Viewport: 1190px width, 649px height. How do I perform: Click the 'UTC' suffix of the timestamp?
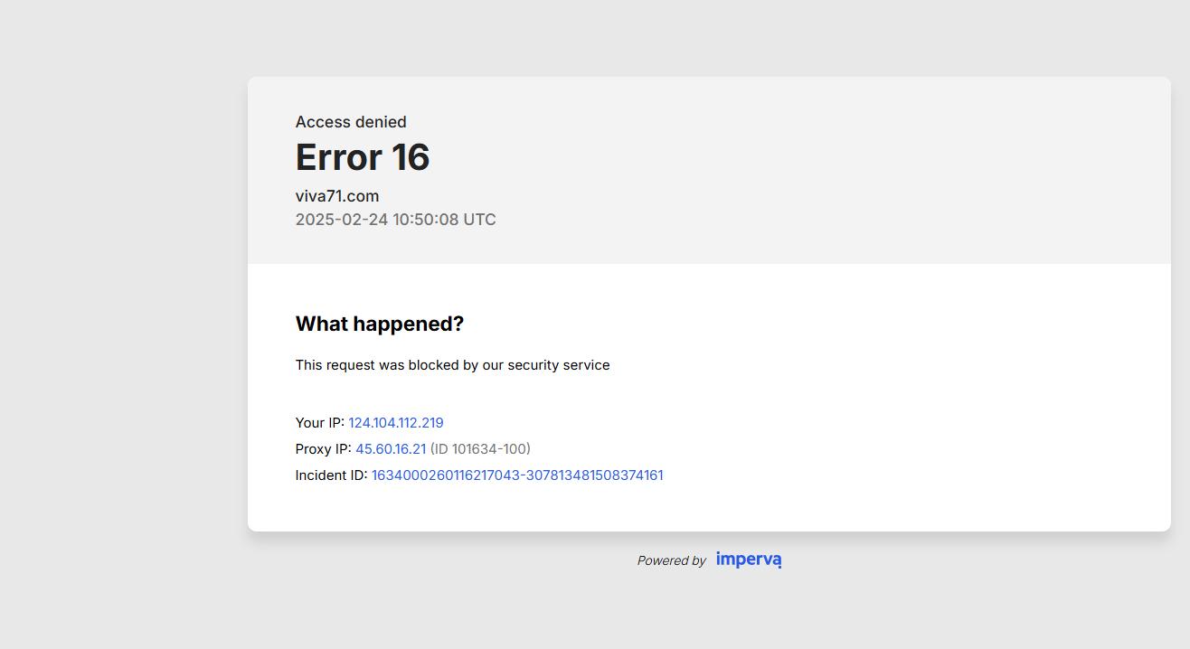coord(479,220)
